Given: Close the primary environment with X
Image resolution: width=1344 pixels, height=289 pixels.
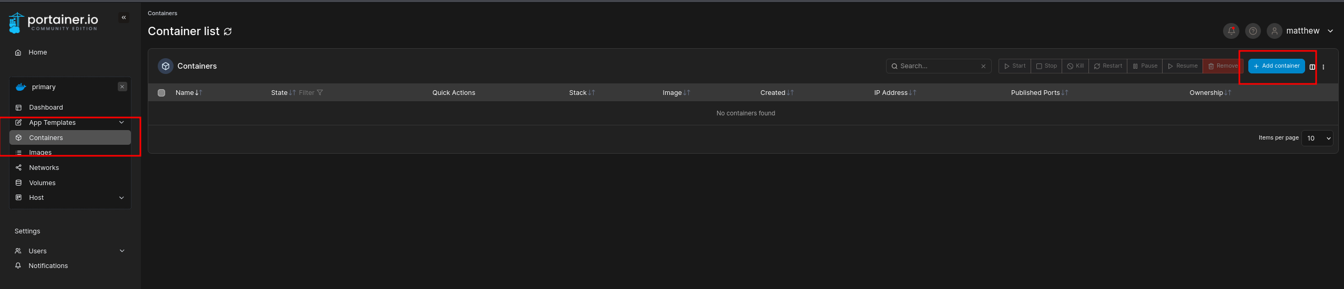Looking at the screenshot, I should (x=123, y=87).
